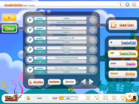
Task: Click the Quick Start button
Action: tap(123, 25)
